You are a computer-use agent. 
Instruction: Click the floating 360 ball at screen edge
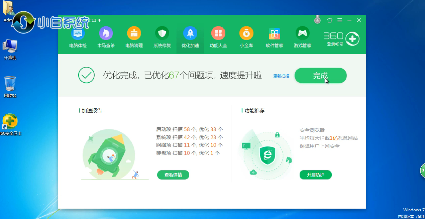tap(423, 171)
